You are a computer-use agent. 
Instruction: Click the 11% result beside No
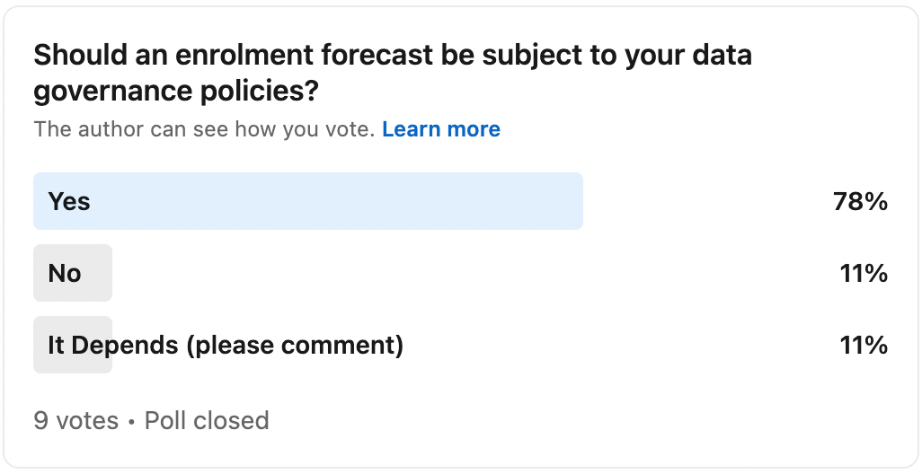tap(864, 273)
